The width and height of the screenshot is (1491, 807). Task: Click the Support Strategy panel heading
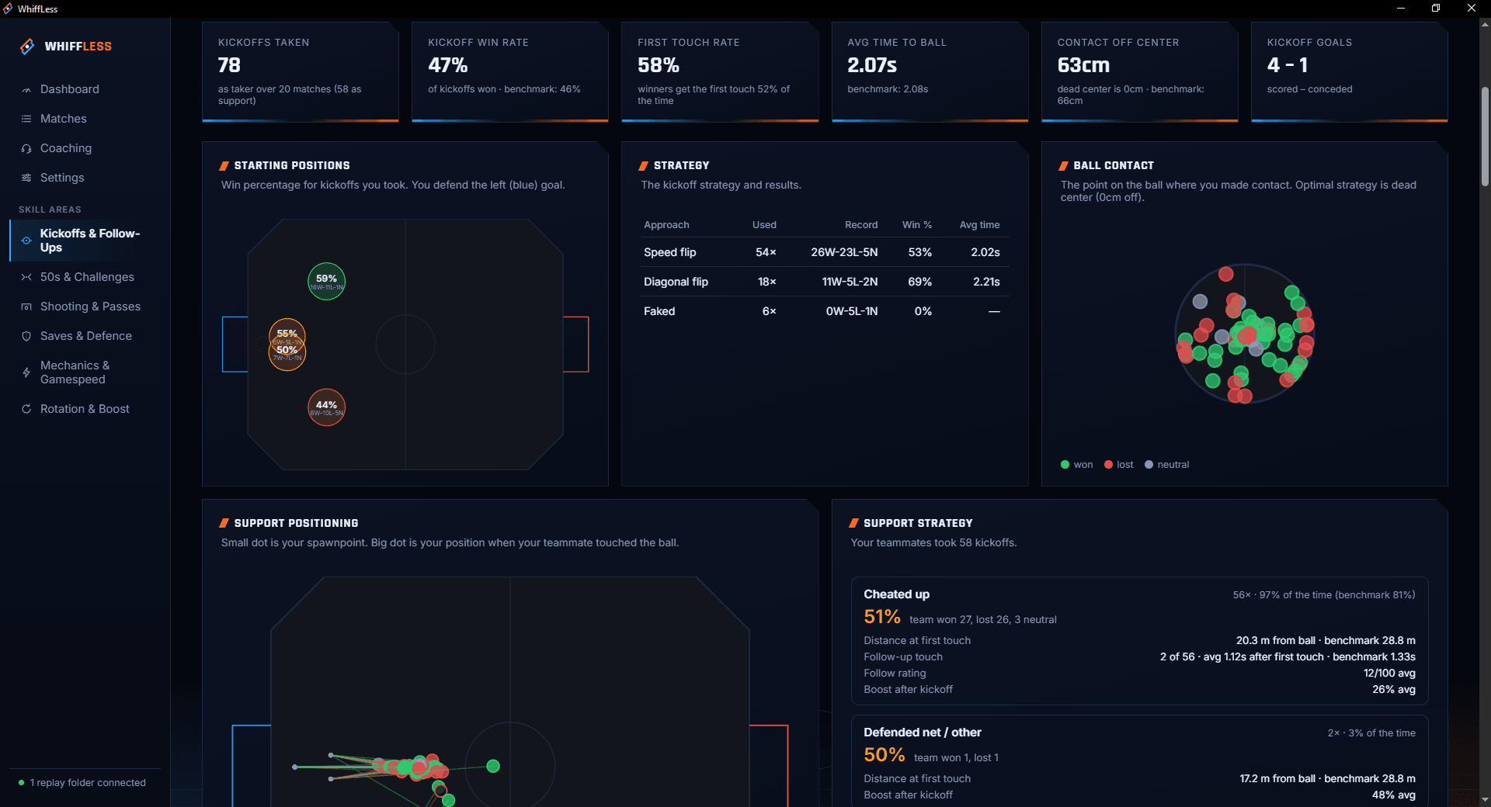pyautogui.click(x=918, y=523)
